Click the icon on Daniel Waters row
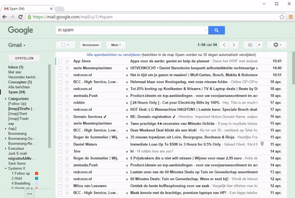The height and width of the screenshot is (198, 295). point(262,144)
